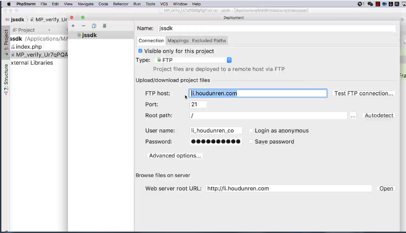Click the red square menu bar icon
Viewport: 406px width, 233px height.
[x=378, y=4]
